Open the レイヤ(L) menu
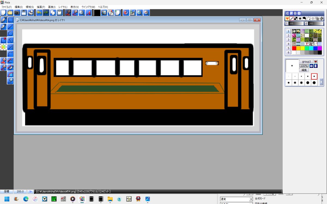Image resolution: width=327 pixels, height=204 pixels. (63, 7)
